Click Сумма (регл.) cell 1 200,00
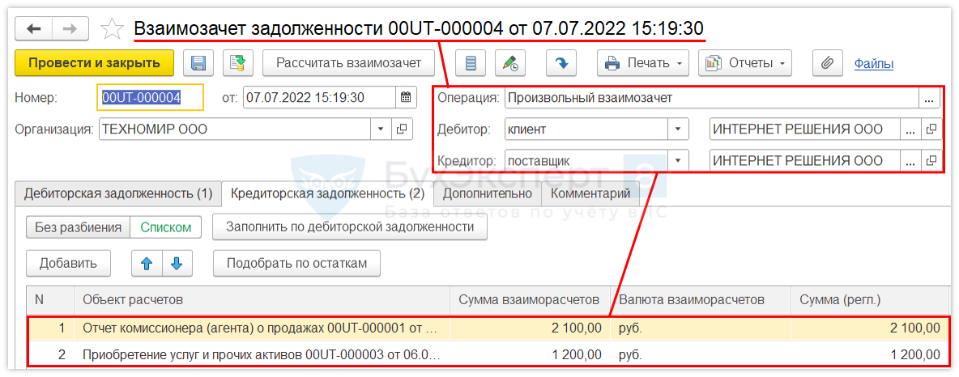The image size is (959, 377). [868, 354]
